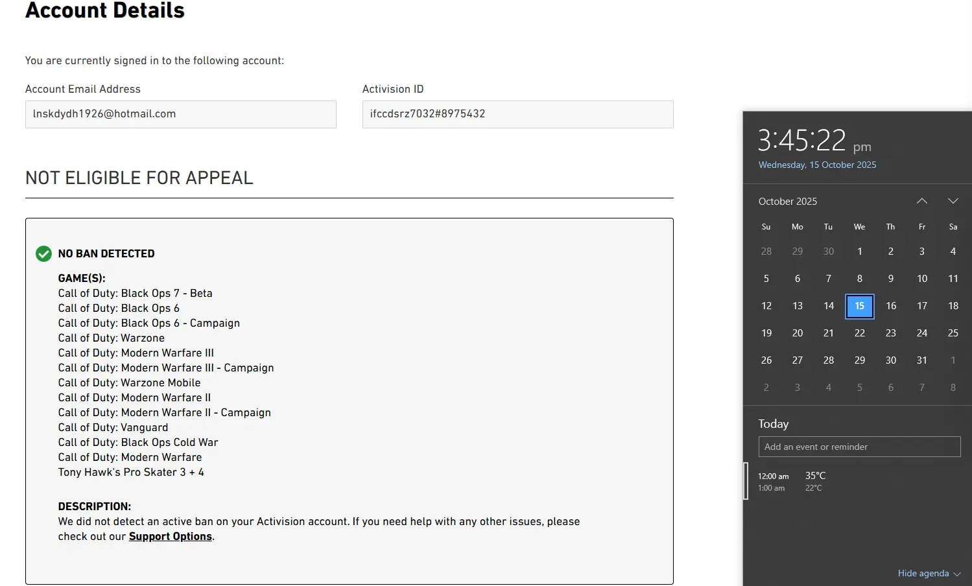Click the GAME(S): label
Screen dimensions: 972x586
pos(82,278)
